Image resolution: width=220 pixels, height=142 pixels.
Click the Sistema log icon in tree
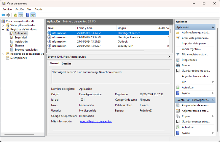[12, 46]
